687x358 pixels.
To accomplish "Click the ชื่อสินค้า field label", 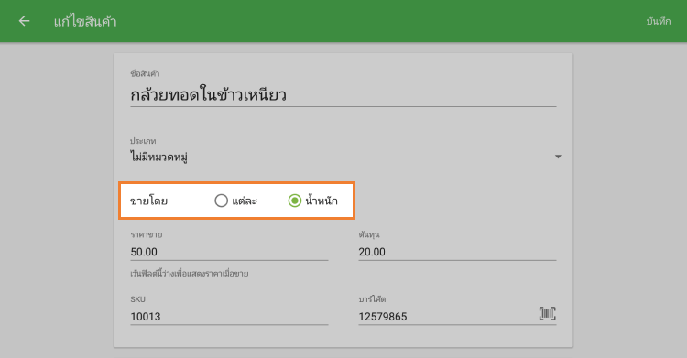I will (x=145, y=73).
